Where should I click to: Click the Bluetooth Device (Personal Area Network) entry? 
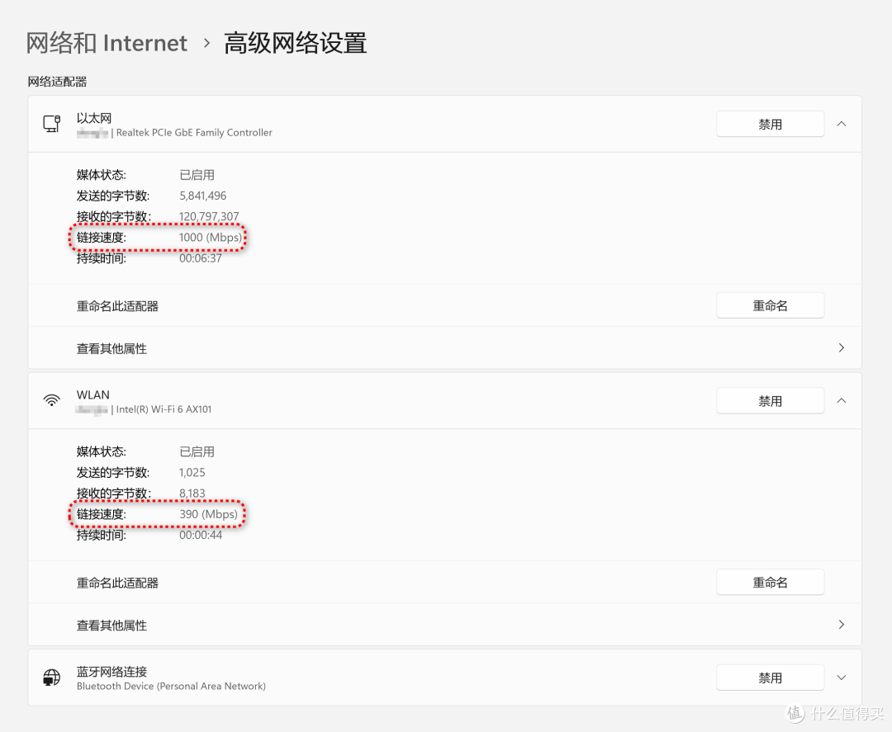pos(171,686)
